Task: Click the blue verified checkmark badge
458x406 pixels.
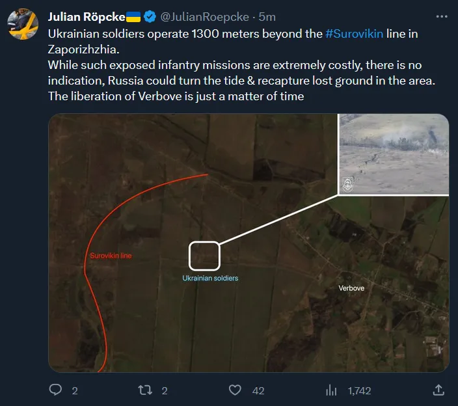Action: [149, 16]
